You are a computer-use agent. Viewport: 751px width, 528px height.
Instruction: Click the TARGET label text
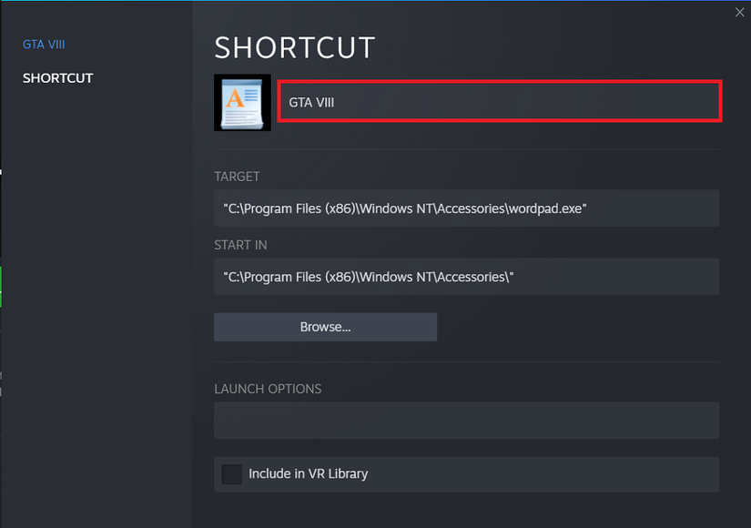(237, 177)
